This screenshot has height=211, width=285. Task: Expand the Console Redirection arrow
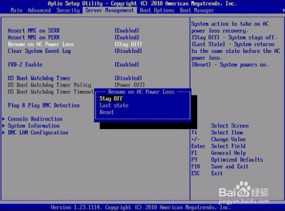(3, 119)
